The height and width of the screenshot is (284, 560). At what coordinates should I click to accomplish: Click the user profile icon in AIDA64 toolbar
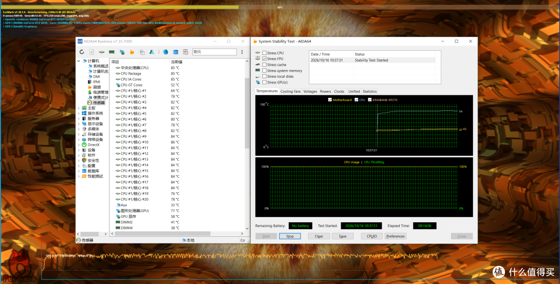[x=152, y=52]
